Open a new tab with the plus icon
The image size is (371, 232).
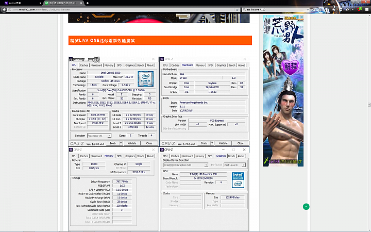[88, 3]
